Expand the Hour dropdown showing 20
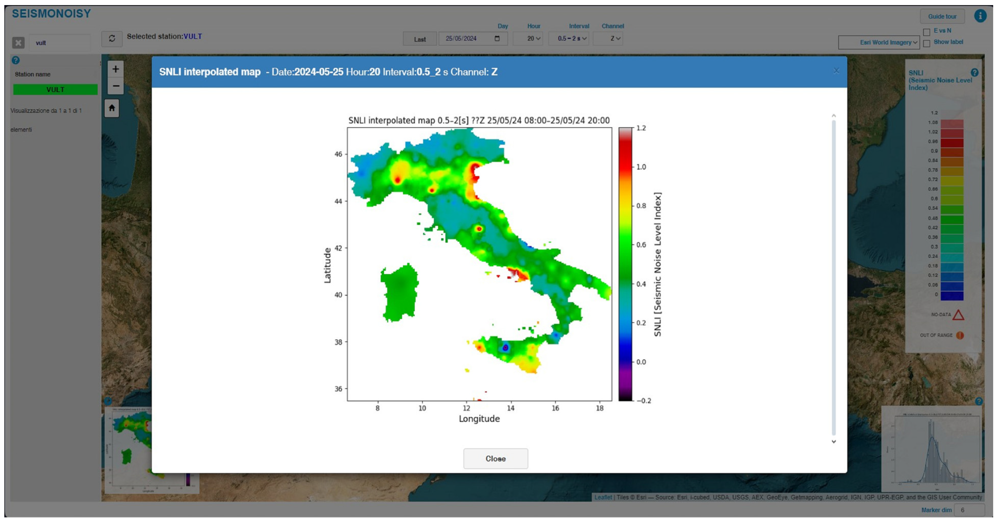The image size is (998, 521). pos(533,38)
